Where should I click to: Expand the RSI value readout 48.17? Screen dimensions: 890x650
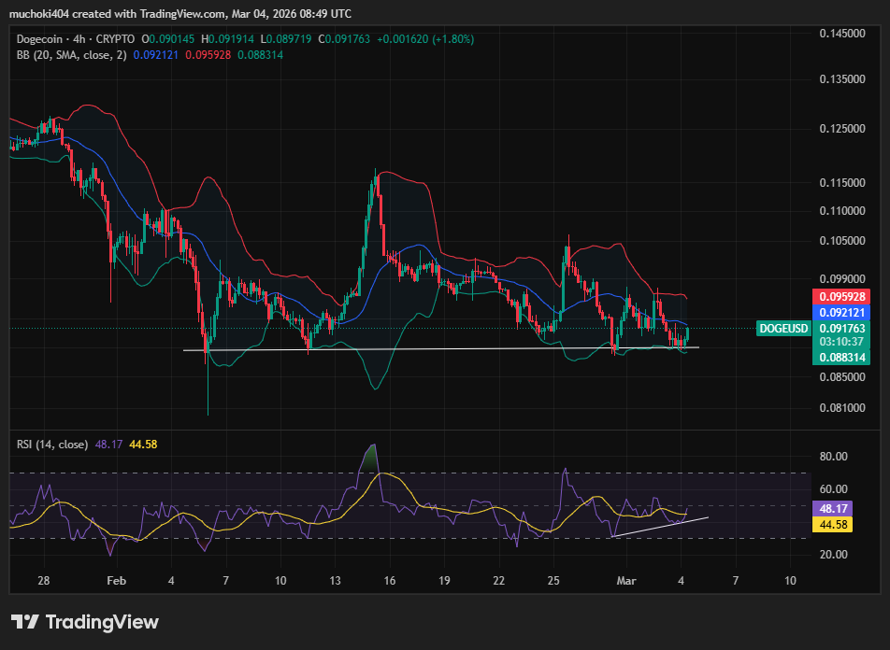(x=109, y=445)
